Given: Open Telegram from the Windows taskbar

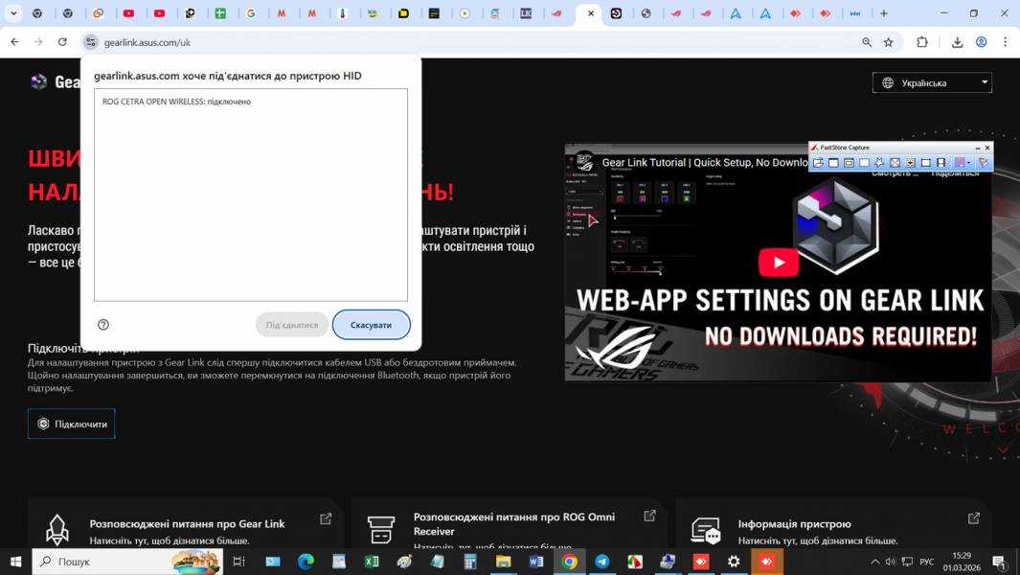Looking at the screenshot, I should 602,562.
